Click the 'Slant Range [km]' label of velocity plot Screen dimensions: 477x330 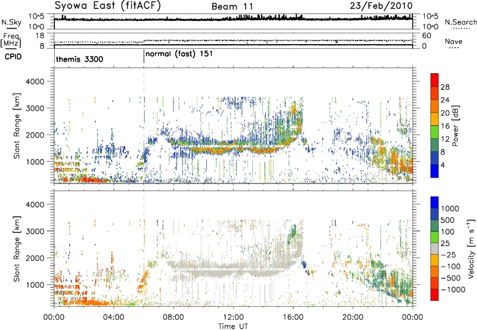pos(17,249)
